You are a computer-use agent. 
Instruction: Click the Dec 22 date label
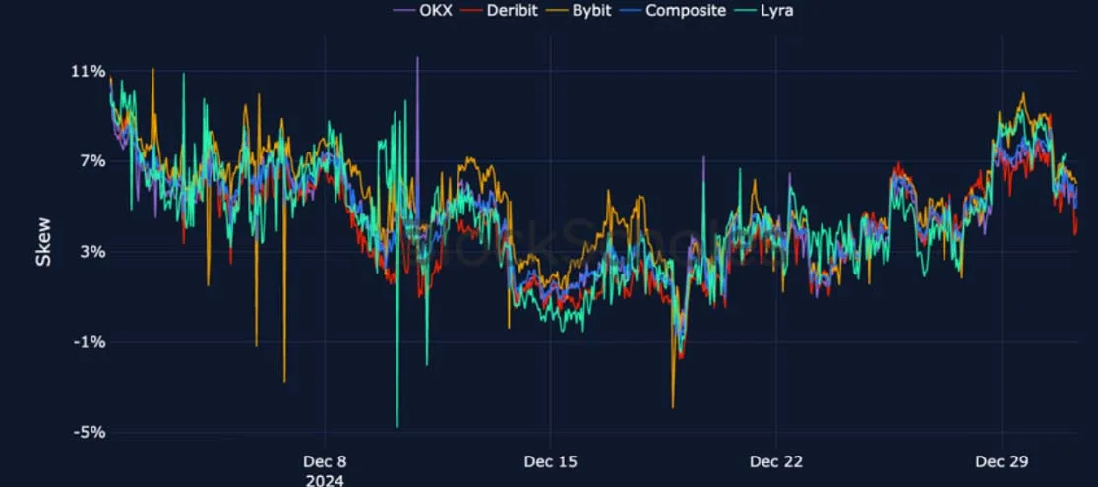click(776, 461)
